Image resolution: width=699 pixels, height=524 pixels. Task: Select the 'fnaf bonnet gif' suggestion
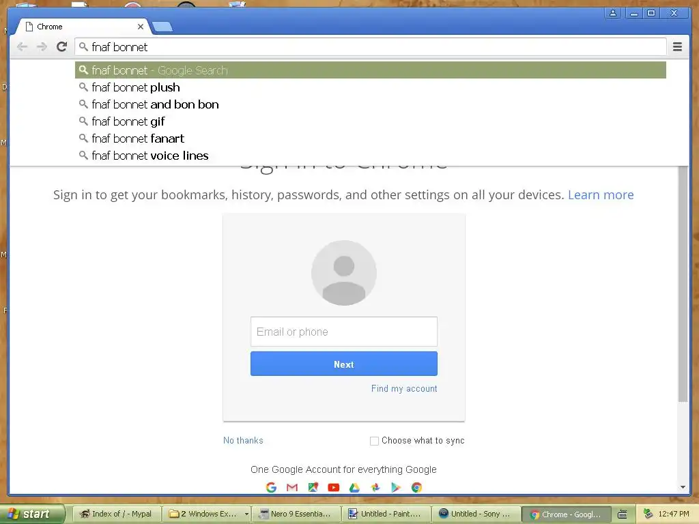(x=371, y=121)
